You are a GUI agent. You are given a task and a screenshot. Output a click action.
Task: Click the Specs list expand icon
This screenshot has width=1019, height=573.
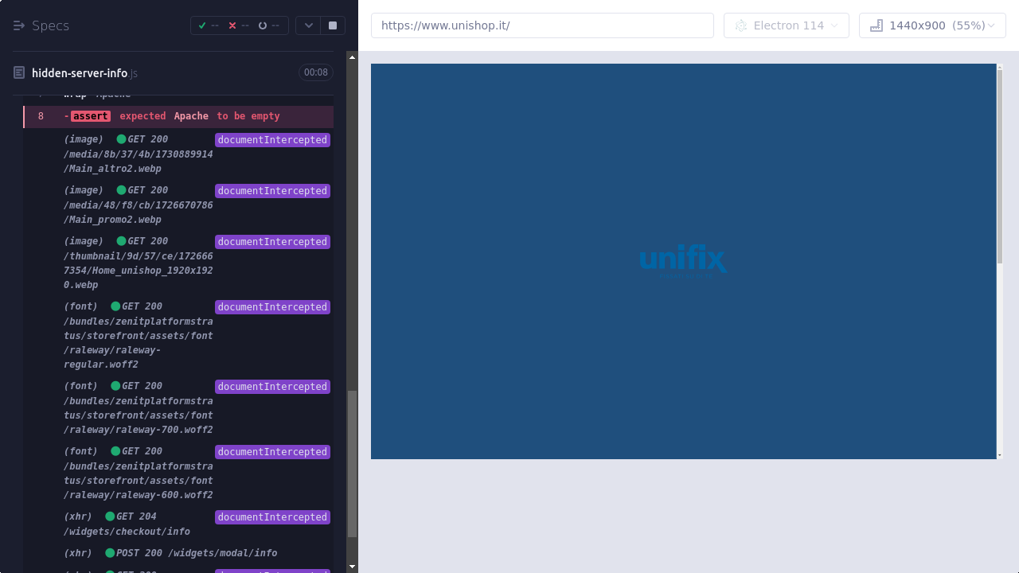tap(19, 25)
